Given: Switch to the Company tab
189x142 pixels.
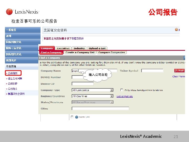Looking at the screenshot, I should click(x=47, y=48).
